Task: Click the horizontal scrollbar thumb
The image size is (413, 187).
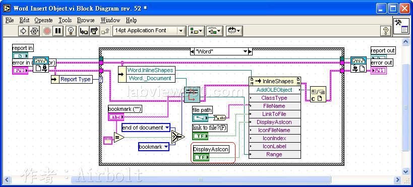Action: (x=201, y=179)
